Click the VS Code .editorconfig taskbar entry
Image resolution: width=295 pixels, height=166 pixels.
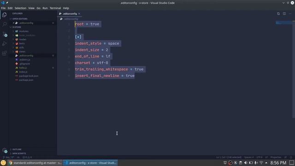pyautogui.click(x=90, y=163)
